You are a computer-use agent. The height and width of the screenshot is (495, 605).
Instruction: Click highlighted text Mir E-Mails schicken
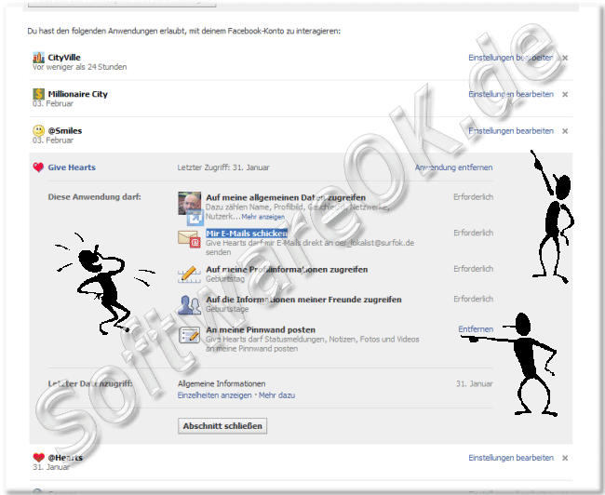[247, 234]
